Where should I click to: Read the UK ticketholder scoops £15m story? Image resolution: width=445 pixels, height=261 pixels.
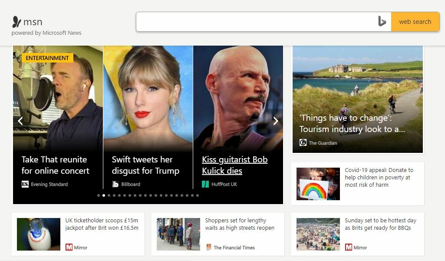tap(102, 224)
